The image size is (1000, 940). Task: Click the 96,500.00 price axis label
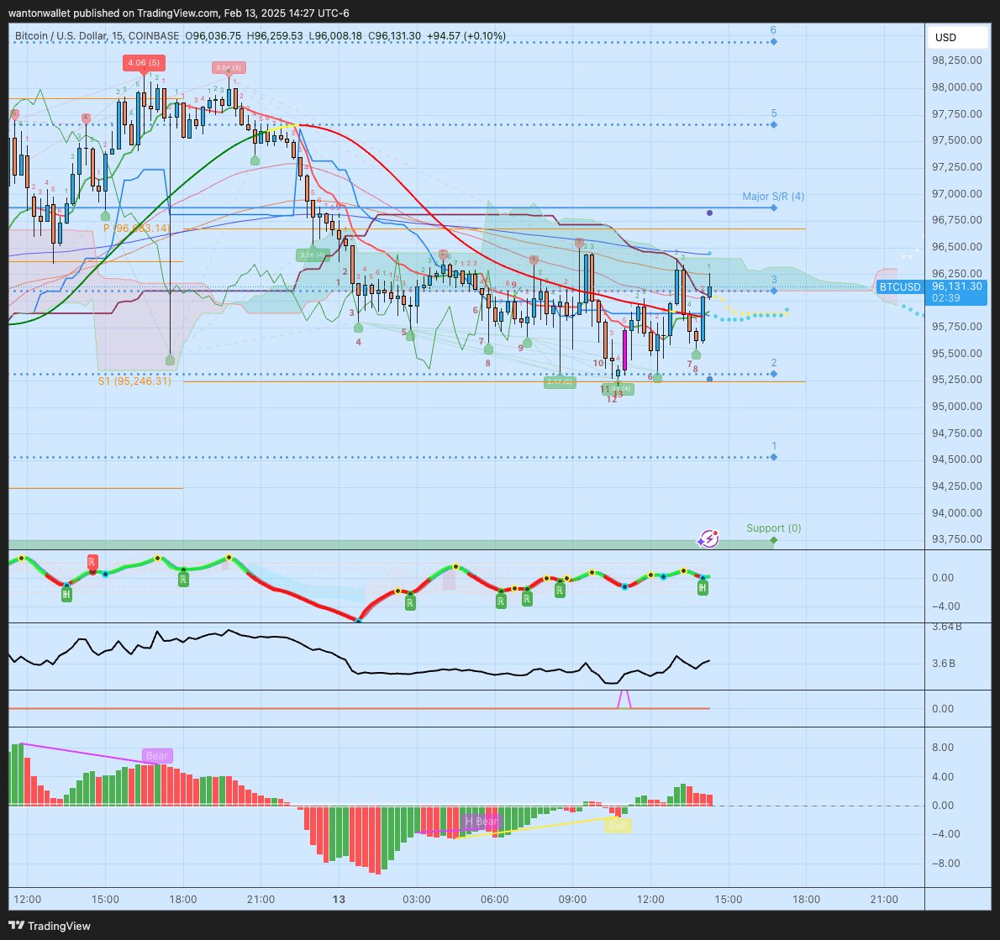click(x=956, y=246)
